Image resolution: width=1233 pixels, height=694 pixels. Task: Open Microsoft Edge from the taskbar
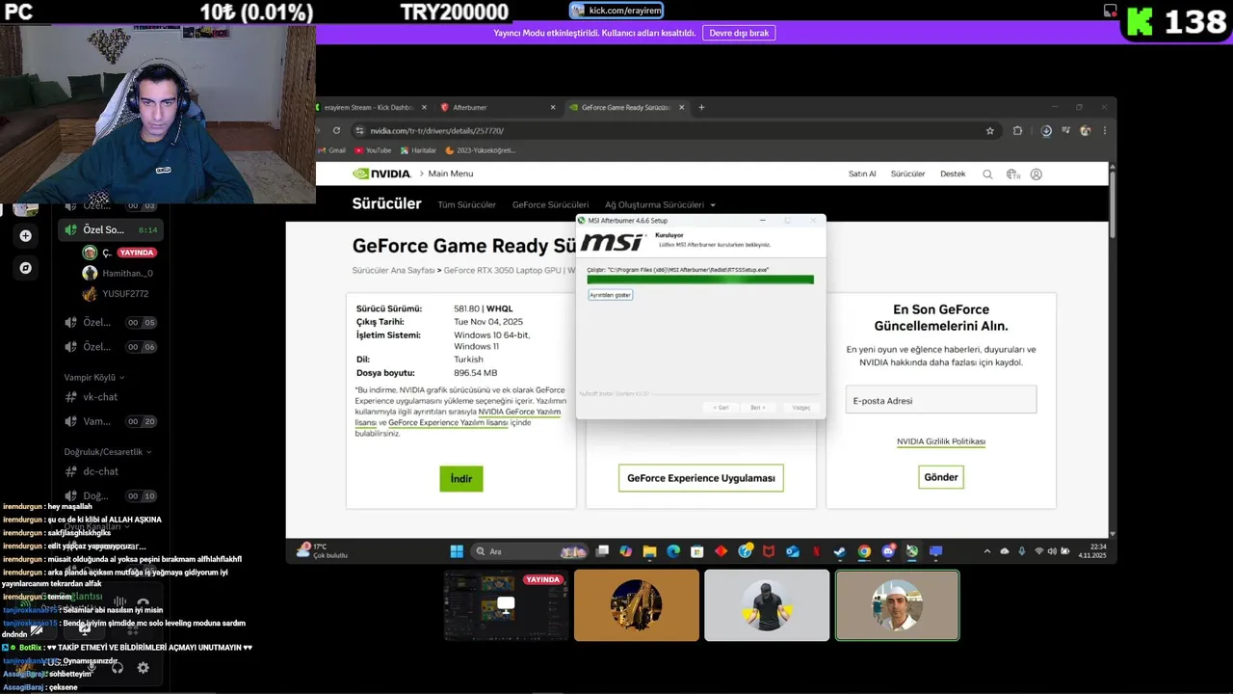pyautogui.click(x=673, y=551)
